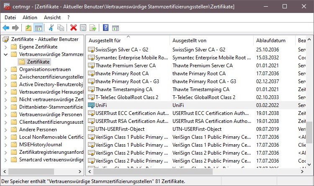Click the Cut scissors icon
314x186 pixels.
click(x=51, y=28)
